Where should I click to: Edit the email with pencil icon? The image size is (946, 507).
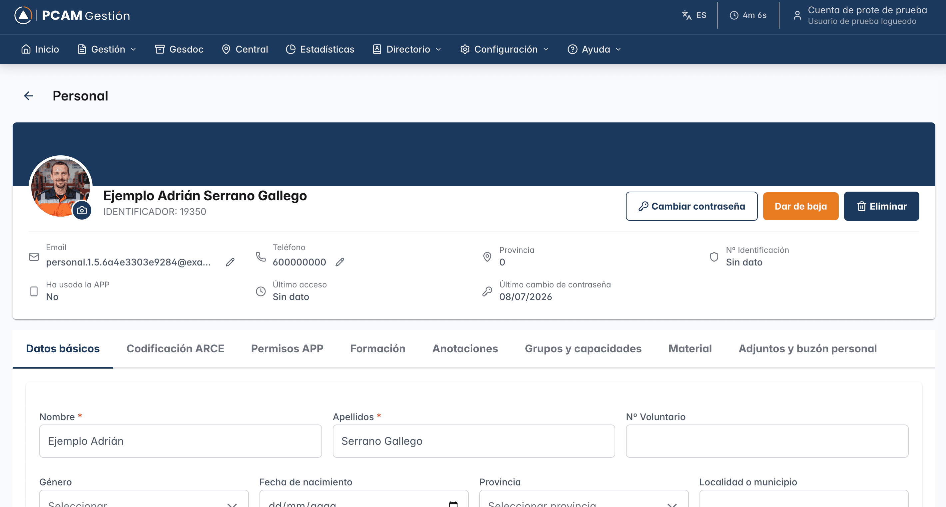[230, 262]
